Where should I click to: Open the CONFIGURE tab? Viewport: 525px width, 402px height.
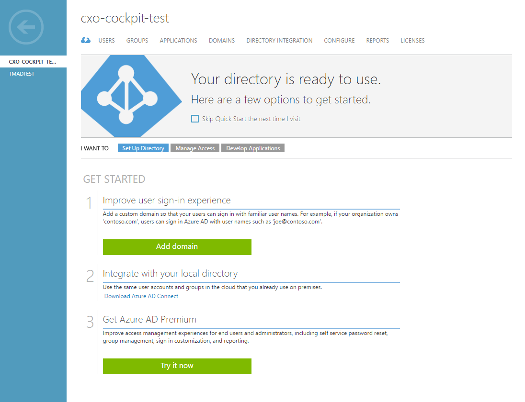[x=339, y=41]
